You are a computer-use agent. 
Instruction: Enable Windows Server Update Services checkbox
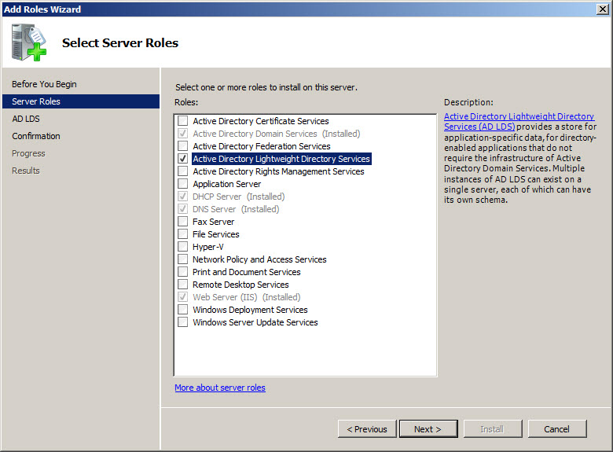182,322
